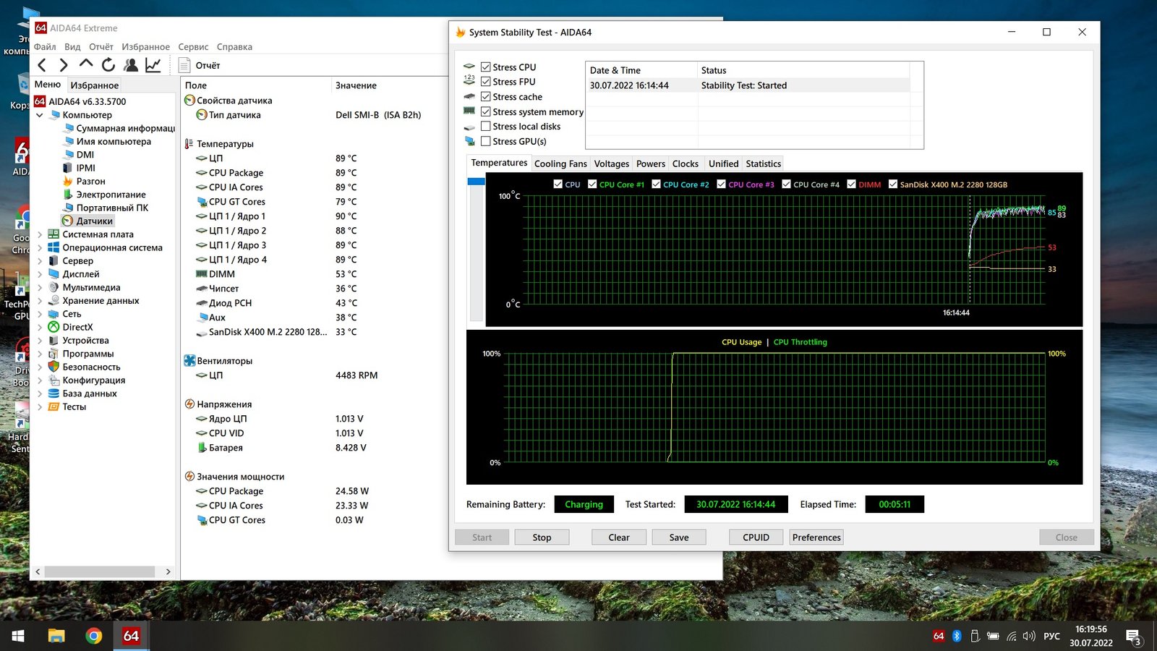
Task: Toggle the Stress CPU checkbox
Action: (486, 67)
